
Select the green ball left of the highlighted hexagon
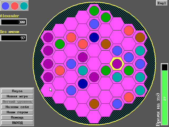[106, 70]
